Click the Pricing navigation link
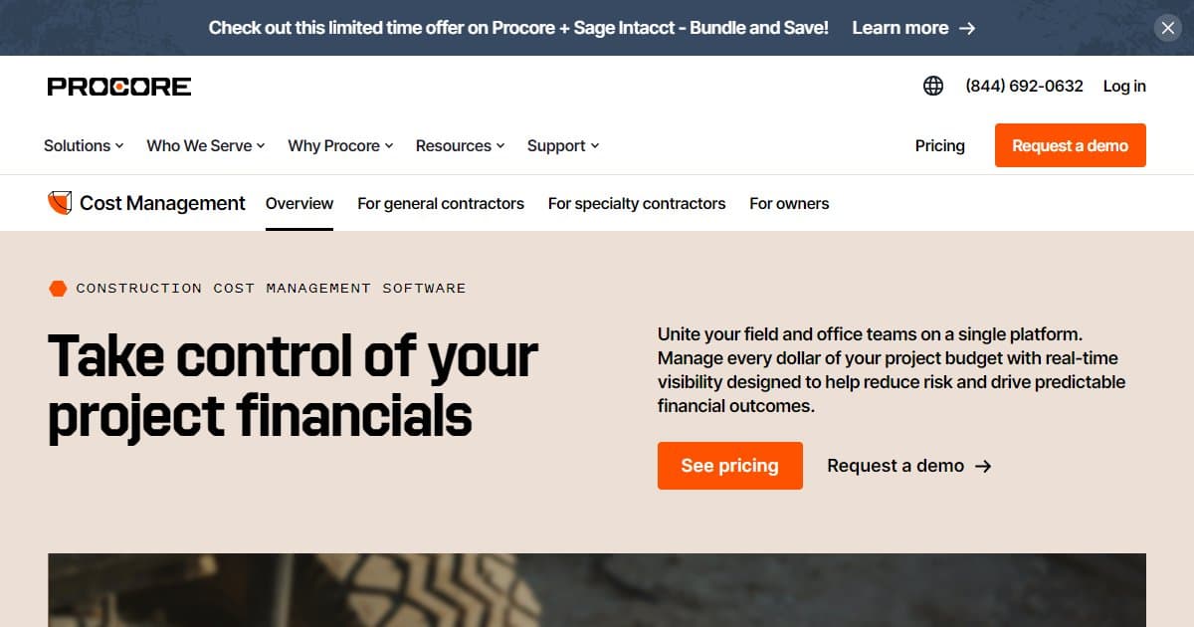 click(939, 145)
